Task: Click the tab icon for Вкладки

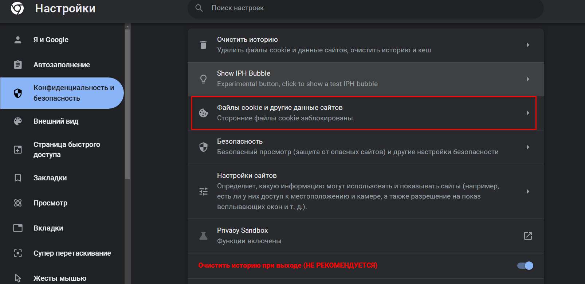Action: tap(18, 228)
